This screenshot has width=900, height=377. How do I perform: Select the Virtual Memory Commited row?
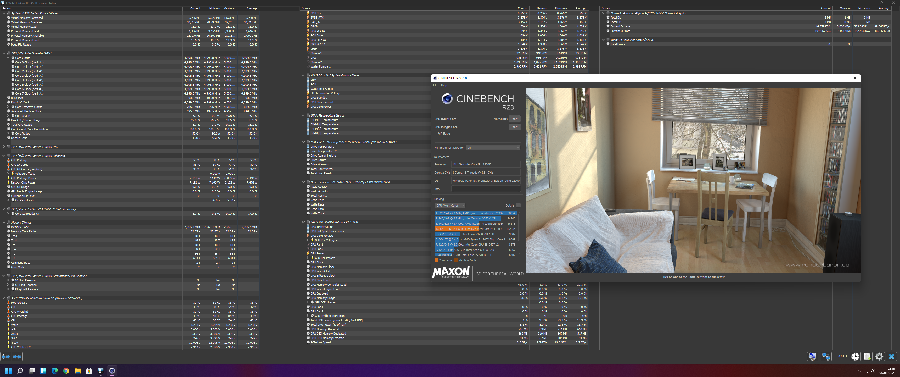[129, 18]
